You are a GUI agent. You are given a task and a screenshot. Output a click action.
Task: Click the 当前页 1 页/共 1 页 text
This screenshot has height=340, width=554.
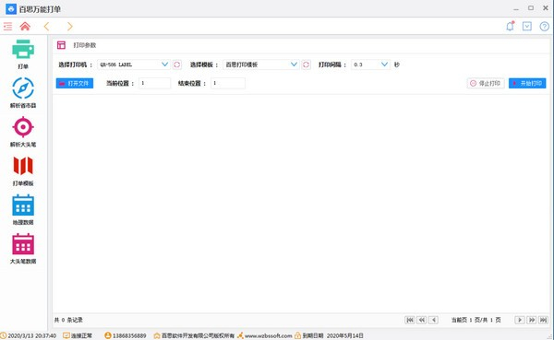tap(476, 320)
